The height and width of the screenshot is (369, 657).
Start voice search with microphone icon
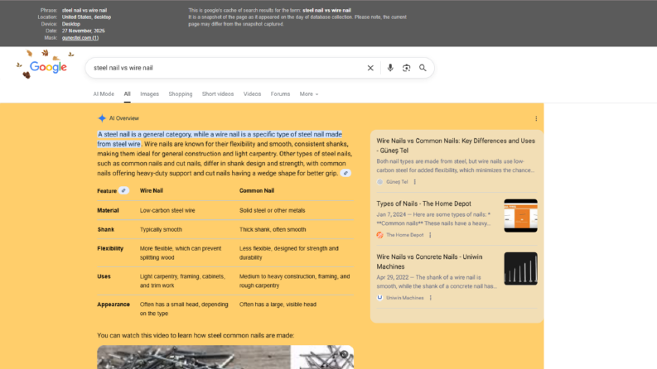(x=390, y=68)
